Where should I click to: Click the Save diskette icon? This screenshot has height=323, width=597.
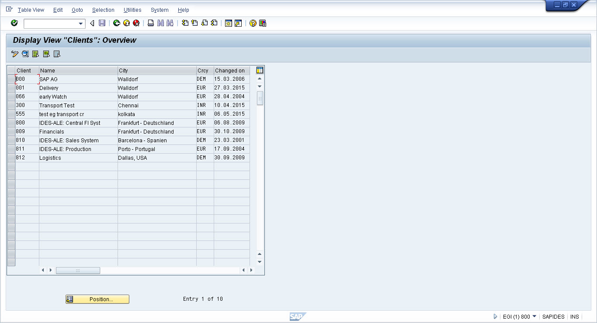[x=102, y=23]
